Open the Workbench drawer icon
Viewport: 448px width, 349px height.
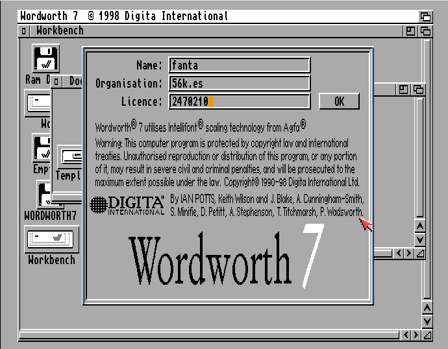pyautogui.click(x=51, y=239)
